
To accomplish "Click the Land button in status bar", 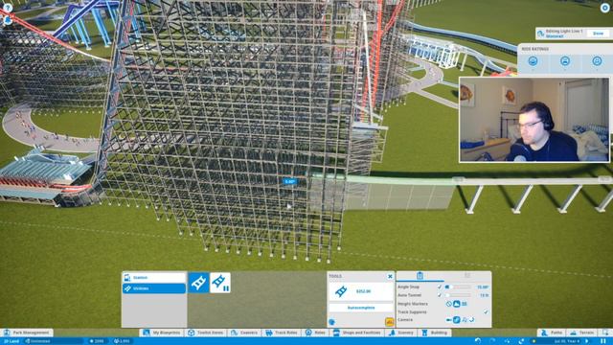I will 11,341.
